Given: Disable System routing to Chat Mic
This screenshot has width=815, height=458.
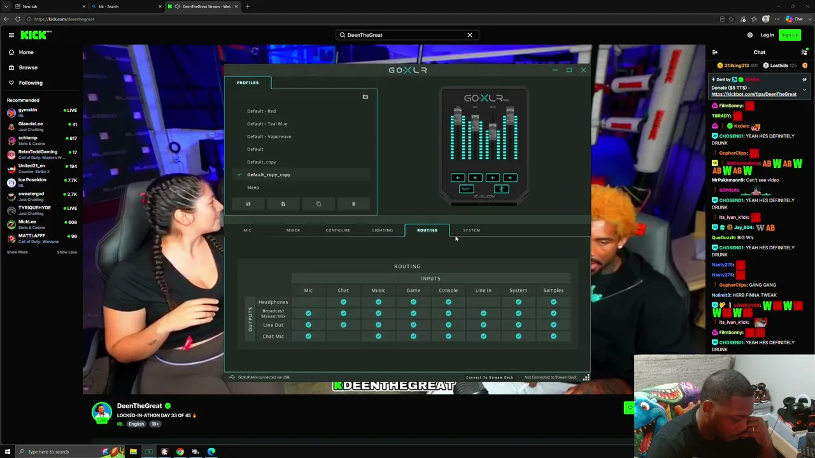Looking at the screenshot, I should tap(518, 337).
